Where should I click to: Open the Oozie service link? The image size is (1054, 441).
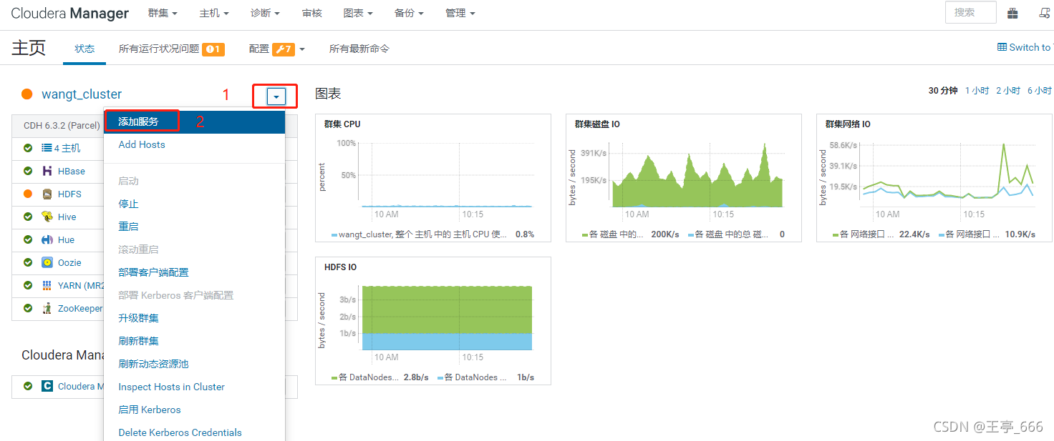(69, 262)
